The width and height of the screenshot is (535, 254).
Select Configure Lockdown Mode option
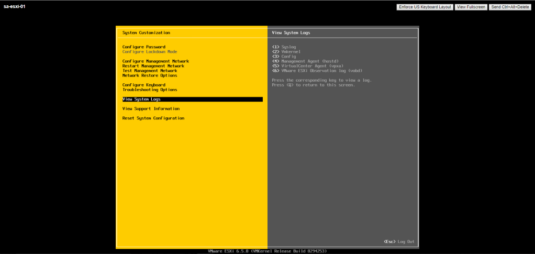(x=150, y=52)
